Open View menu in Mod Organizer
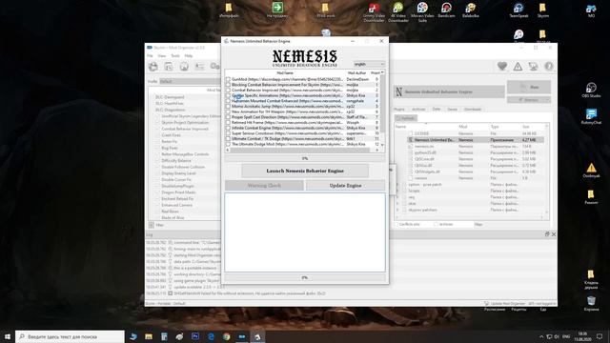The image size is (610, 343). point(162,56)
